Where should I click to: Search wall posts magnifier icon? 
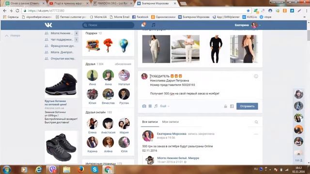tap(256, 122)
